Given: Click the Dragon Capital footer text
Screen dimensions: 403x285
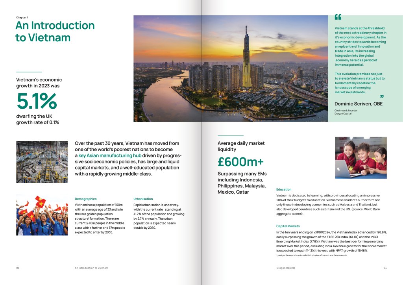Looking at the screenshot, I should point(285,268).
